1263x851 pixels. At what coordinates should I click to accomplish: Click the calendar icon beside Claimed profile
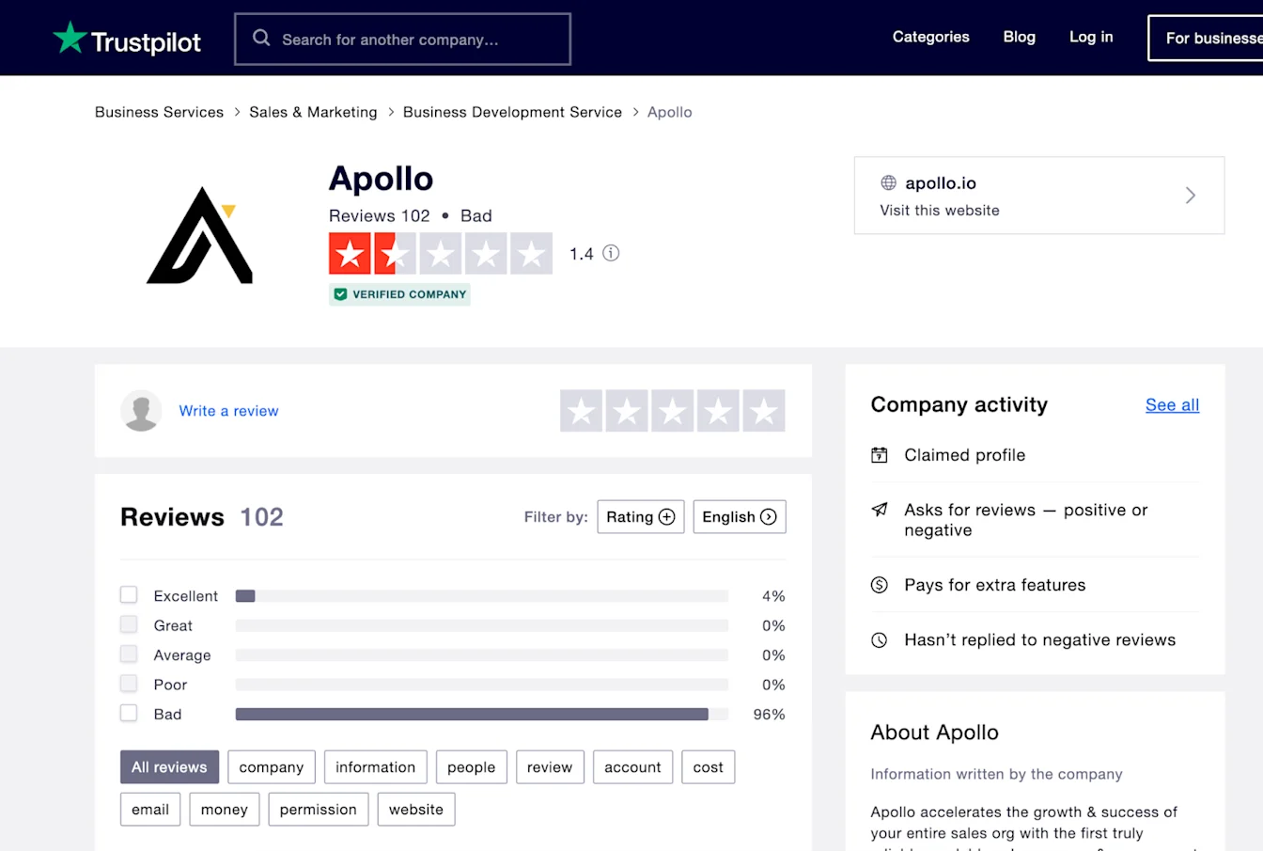click(880, 455)
